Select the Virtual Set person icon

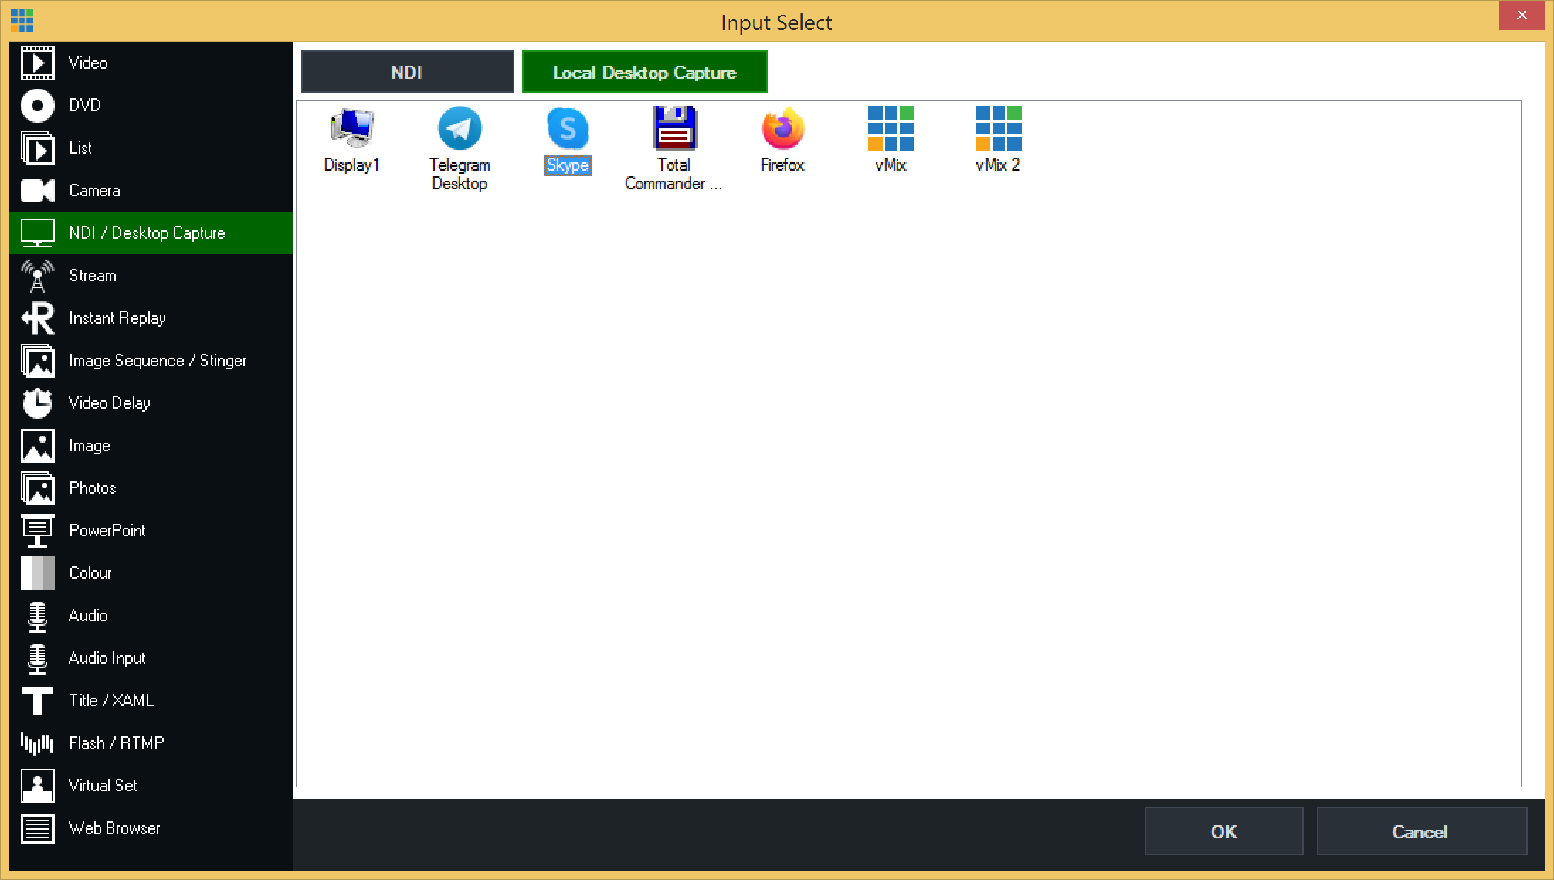[38, 786]
